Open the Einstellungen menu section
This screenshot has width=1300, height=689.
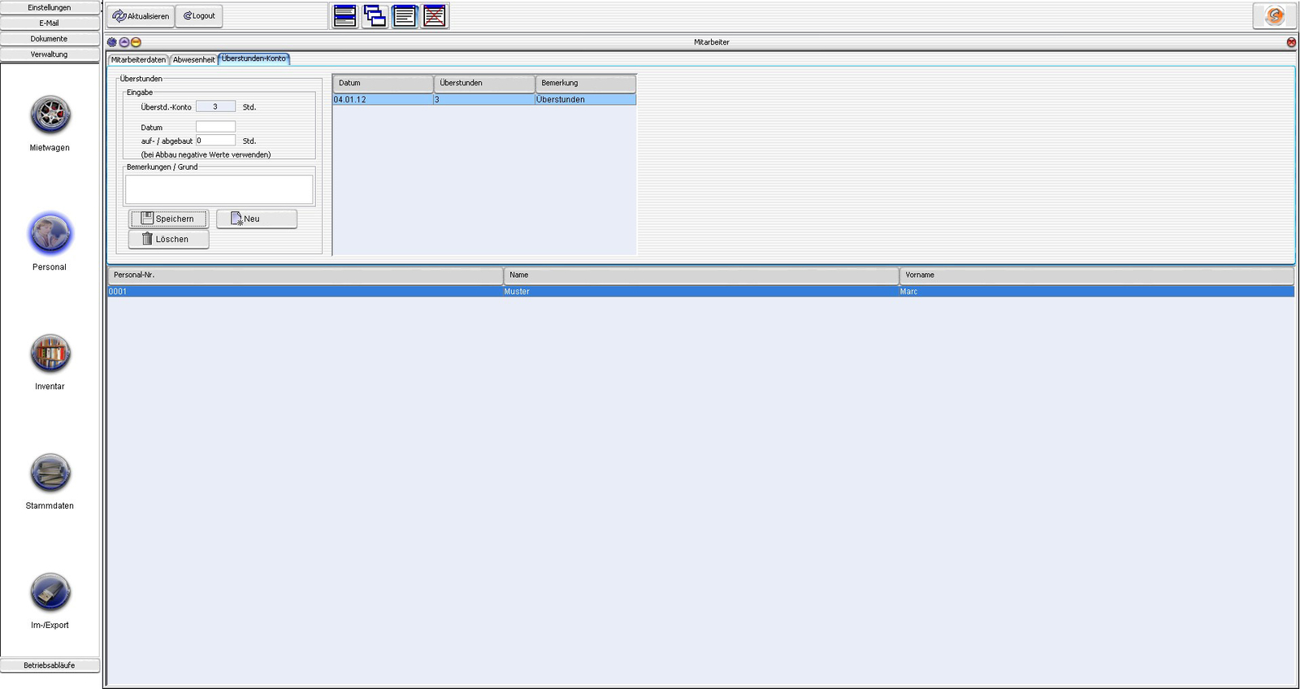point(50,7)
